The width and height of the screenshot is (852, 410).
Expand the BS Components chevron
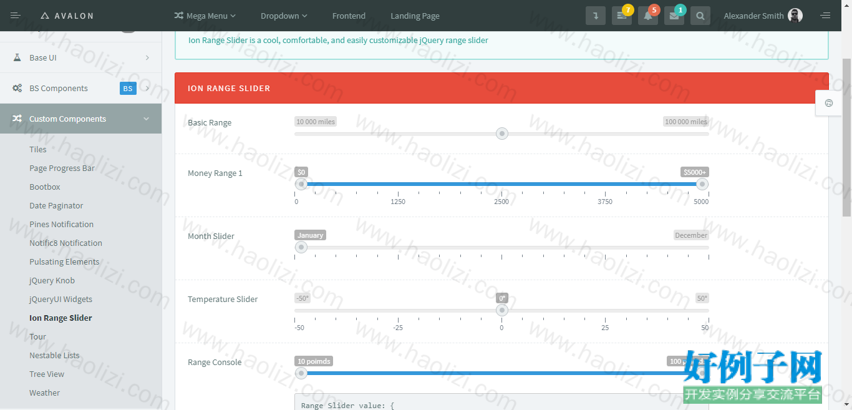[147, 88]
